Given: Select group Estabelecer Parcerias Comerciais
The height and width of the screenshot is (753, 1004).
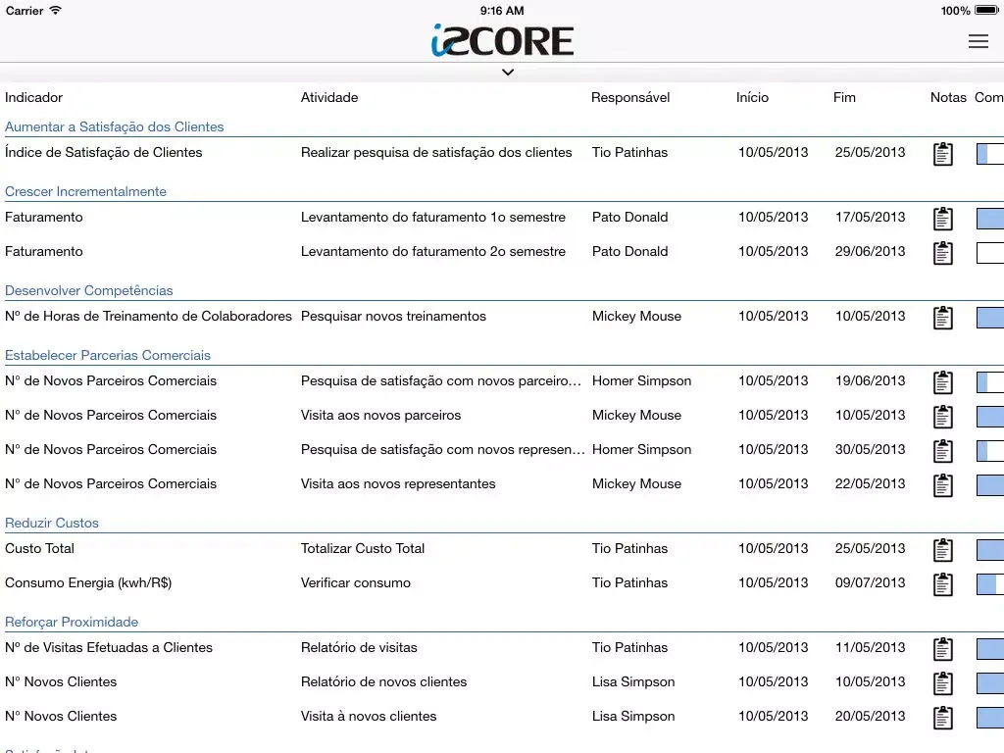Looking at the screenshot, I should tap(108, 355).
